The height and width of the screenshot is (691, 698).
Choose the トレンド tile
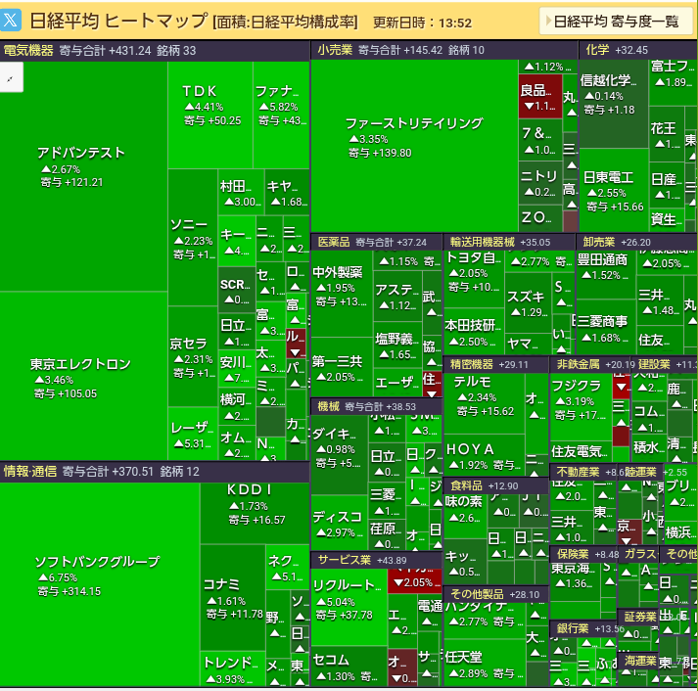tap(232, 669)
